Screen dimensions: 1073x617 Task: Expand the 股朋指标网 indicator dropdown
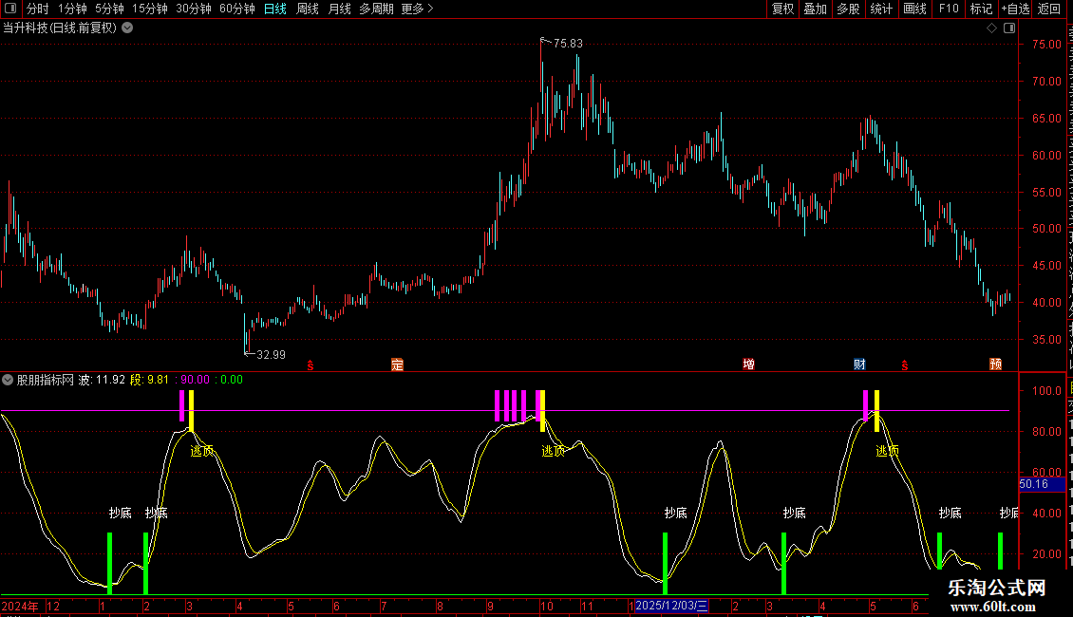(x=8, y=380)
